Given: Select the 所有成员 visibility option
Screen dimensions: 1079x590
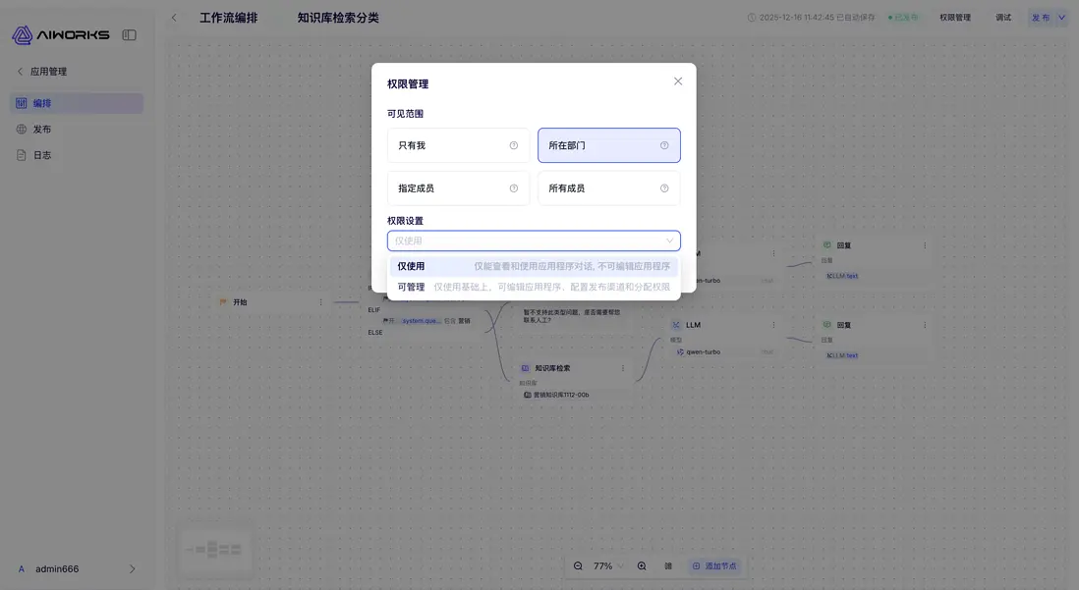Looking at the screenshot, I should [608, 188].
